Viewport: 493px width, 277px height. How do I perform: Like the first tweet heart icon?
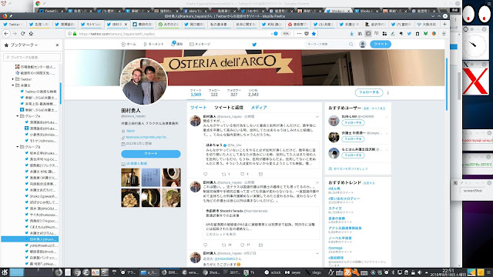click(x=243, y=174)
